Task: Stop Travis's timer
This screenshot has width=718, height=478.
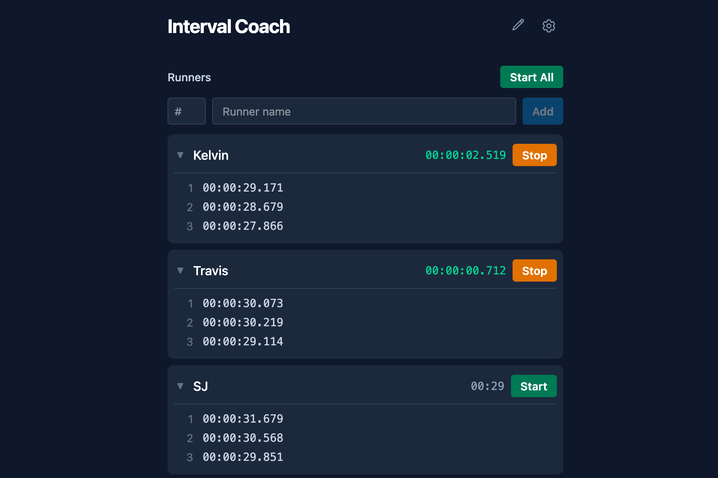Action: pos(535,270)
